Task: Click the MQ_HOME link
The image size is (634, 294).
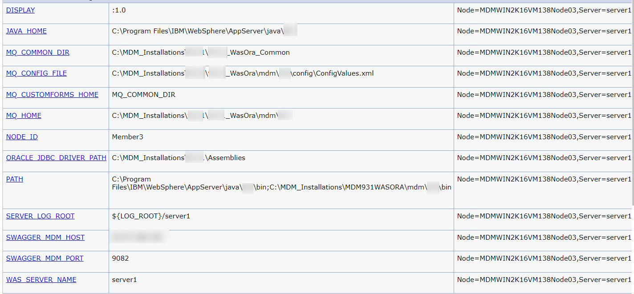Action: coord(24,116)
